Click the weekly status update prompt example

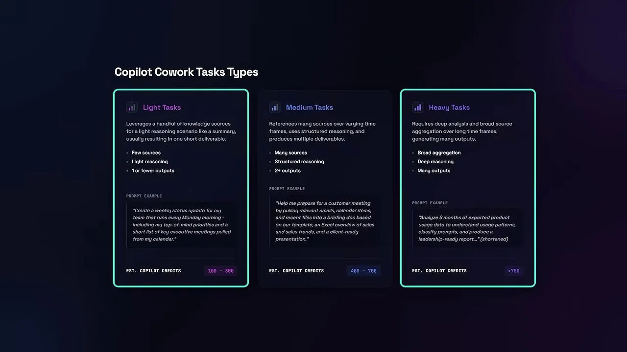pyautogui.click(x=181, y=225)
